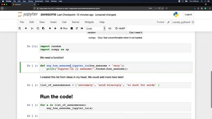Open the Apple menu

(3, 1)
